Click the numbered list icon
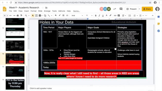Image resolution: width=162 pixels, height=91 pixels. (x=134, y=16)
